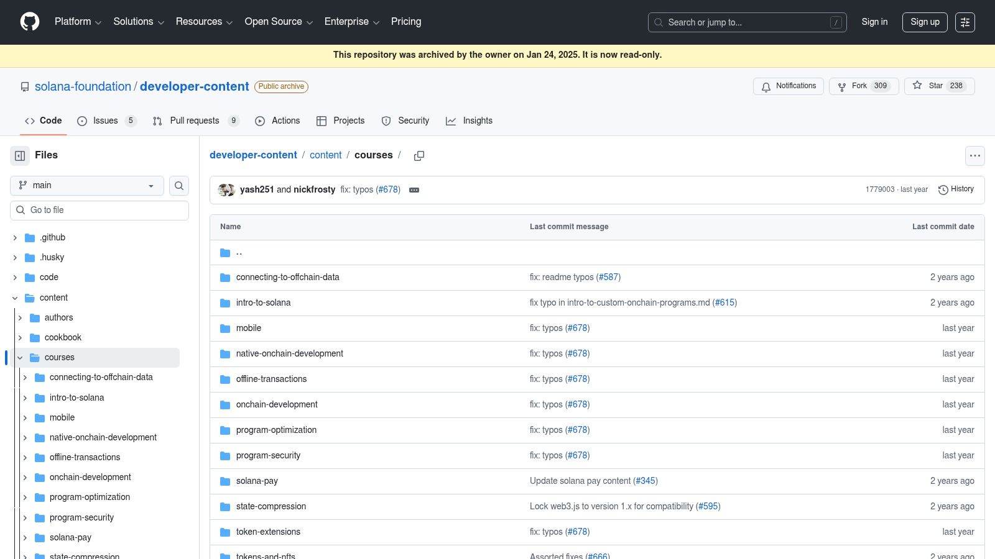Expand the Enterprise menu

coord(352,22)
